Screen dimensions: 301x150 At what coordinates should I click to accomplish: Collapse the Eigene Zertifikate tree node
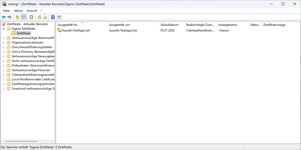click(3, 29)
